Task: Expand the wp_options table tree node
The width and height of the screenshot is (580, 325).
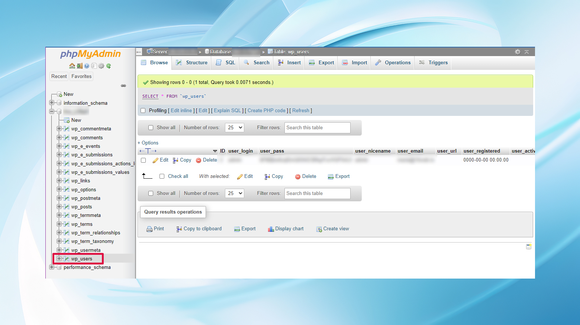Action: tap(59, 189)
